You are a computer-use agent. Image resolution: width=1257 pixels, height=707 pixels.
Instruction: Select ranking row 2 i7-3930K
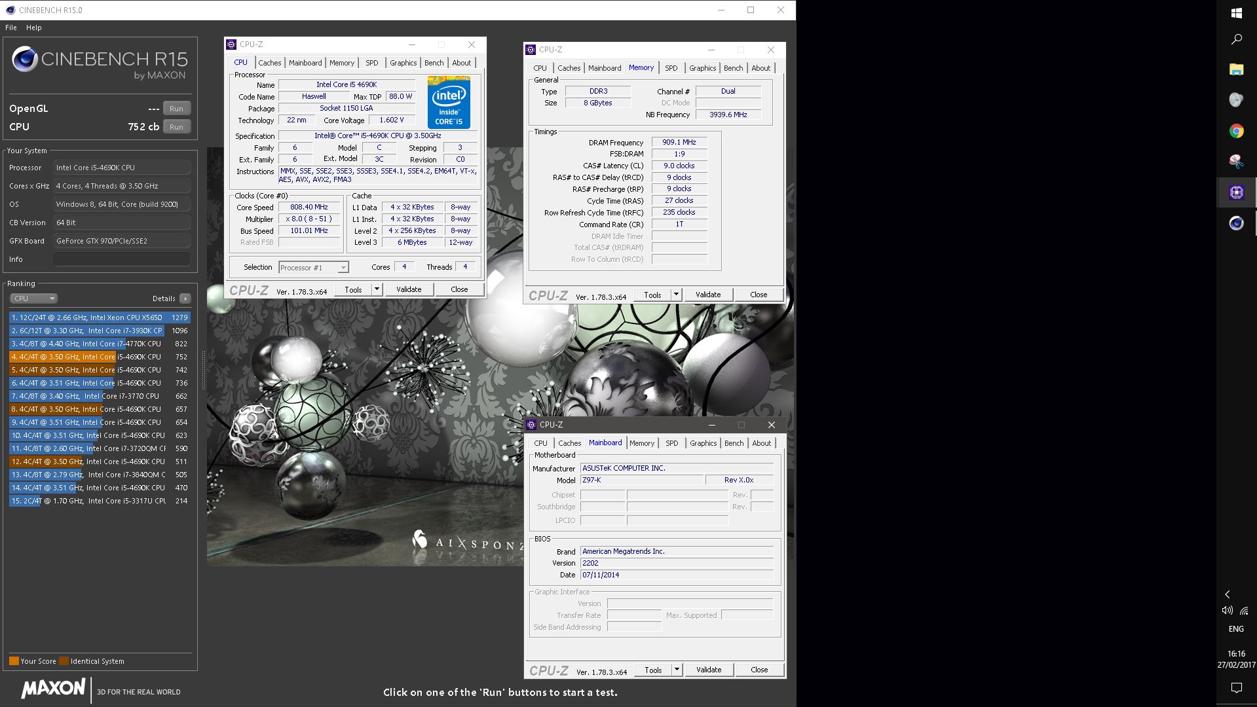coord(100,331)
